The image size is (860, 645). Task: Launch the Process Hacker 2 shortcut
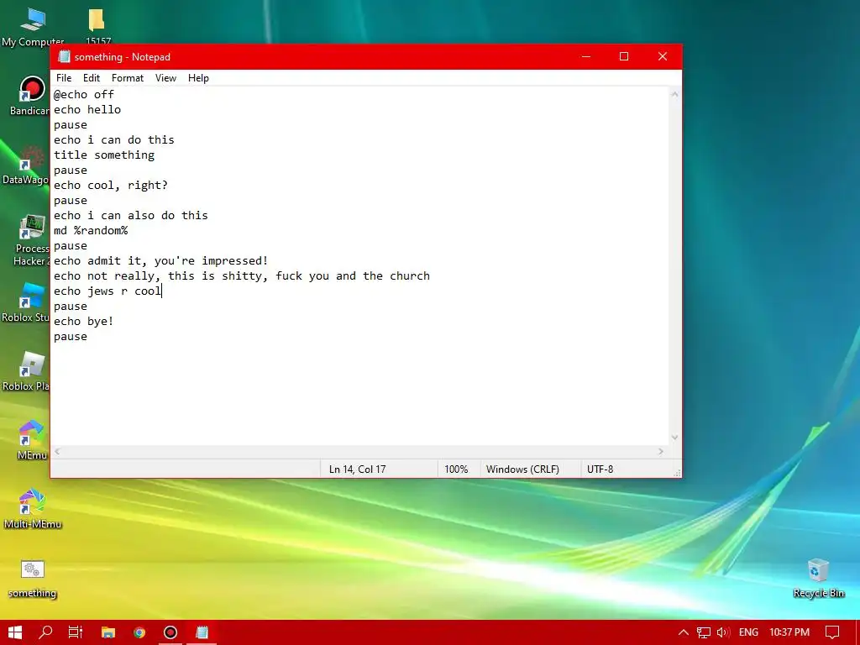31,239
